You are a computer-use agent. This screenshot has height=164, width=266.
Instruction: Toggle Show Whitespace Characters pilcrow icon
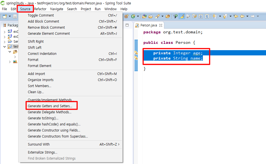207,16
